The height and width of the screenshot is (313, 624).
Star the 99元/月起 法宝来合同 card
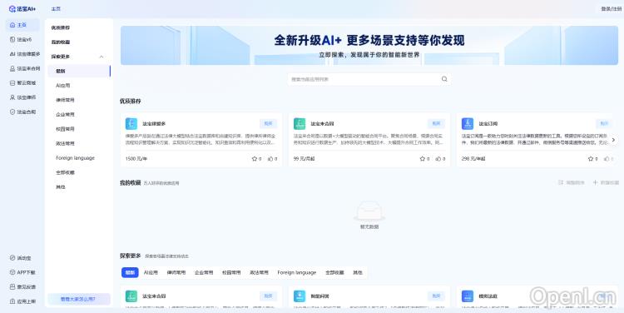pyautogui.click(x=422, y=158)
